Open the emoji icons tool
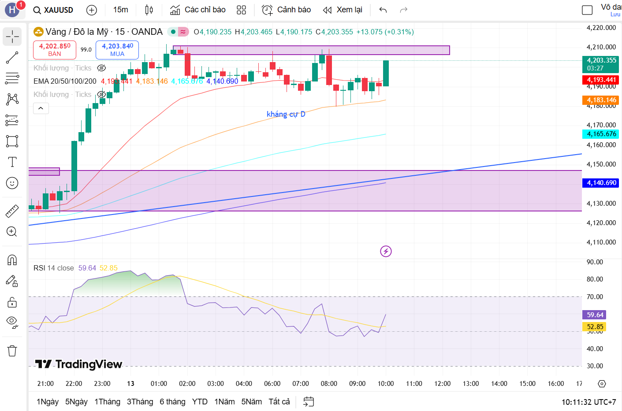The image size is (622, 411). point(12,183)
